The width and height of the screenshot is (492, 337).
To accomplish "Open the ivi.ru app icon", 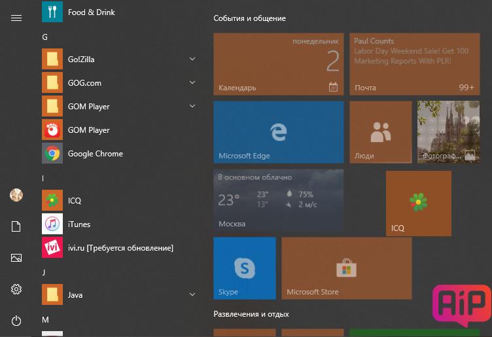I will coord(52,247).
